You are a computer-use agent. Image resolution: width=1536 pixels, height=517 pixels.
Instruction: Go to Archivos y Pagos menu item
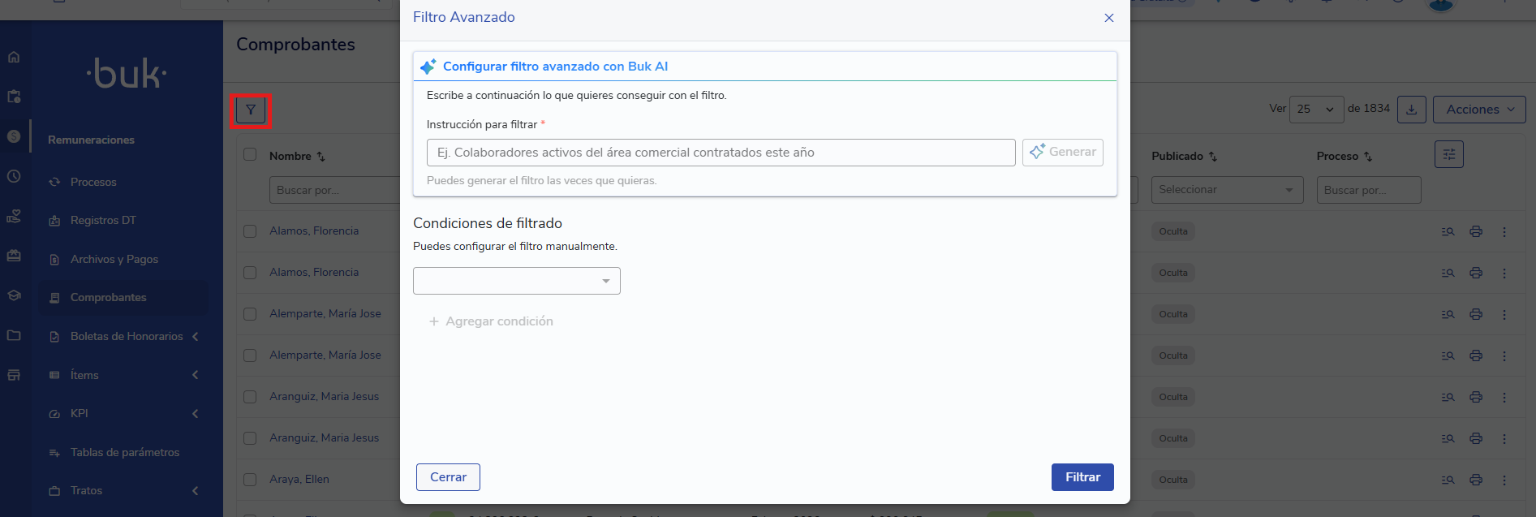114,259
